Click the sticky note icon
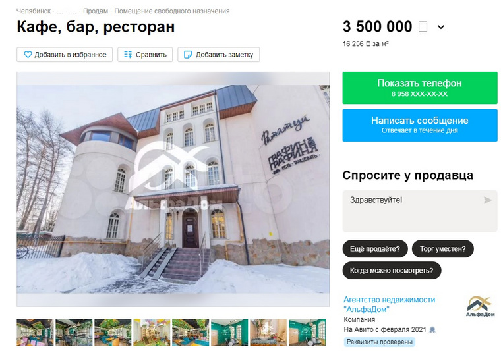Viewport: 501px width, 351px height. tap(188, 55)
